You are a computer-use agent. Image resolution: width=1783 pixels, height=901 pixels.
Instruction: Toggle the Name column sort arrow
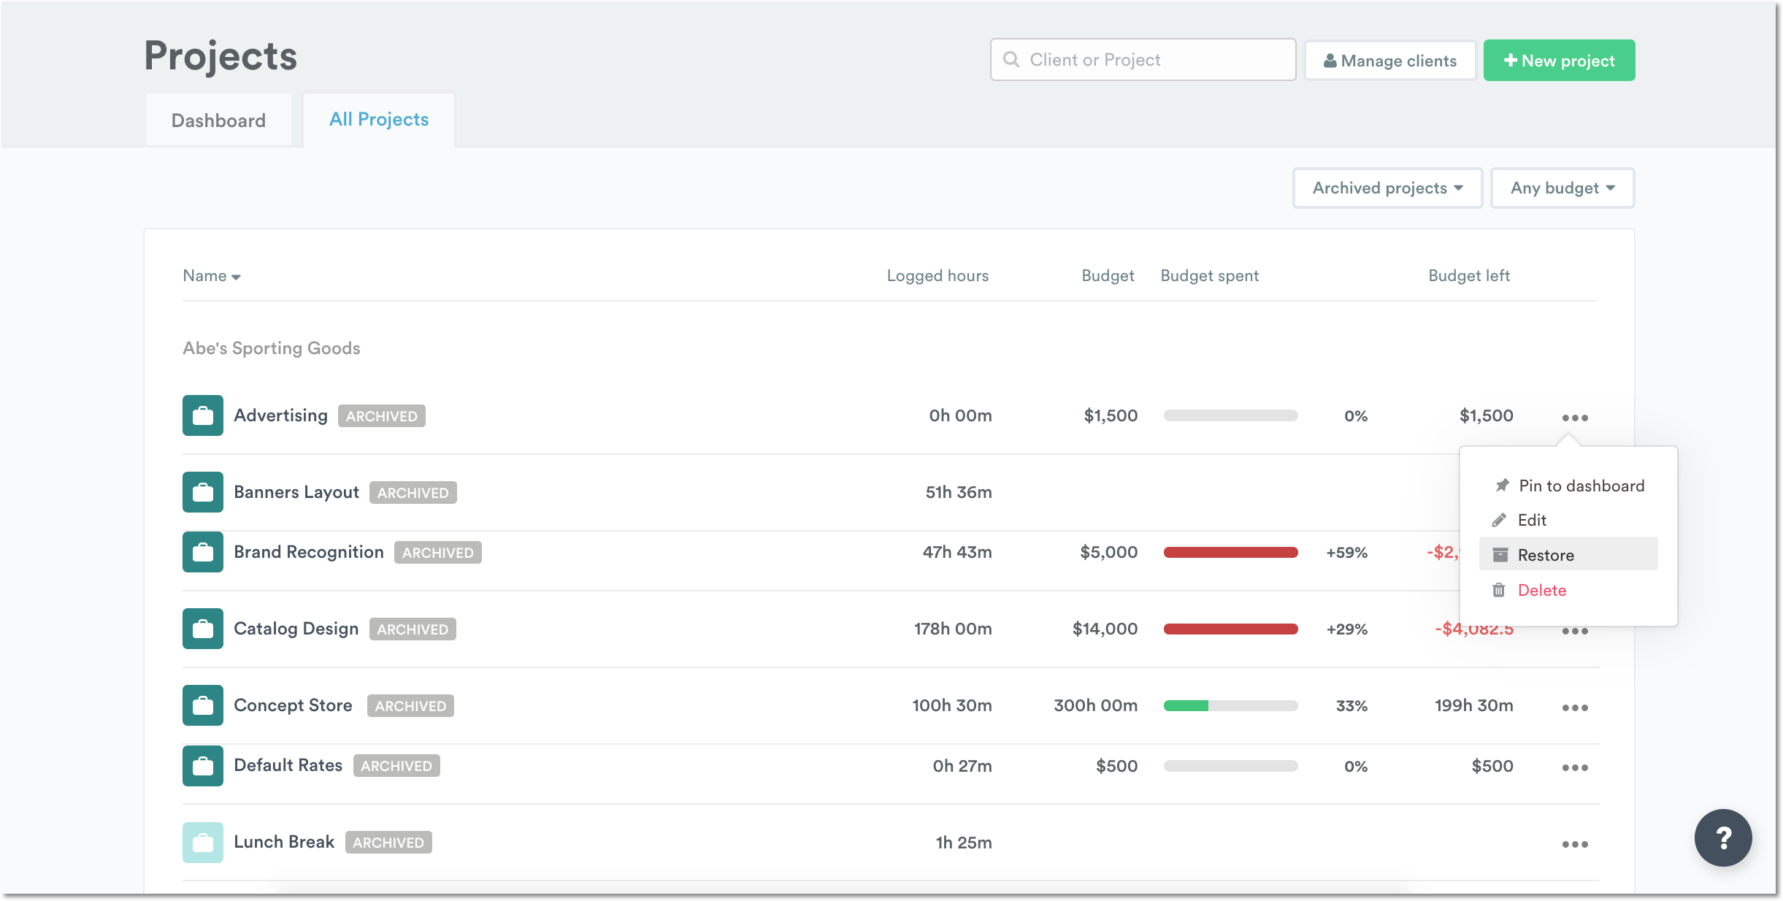tap(236, 277)
